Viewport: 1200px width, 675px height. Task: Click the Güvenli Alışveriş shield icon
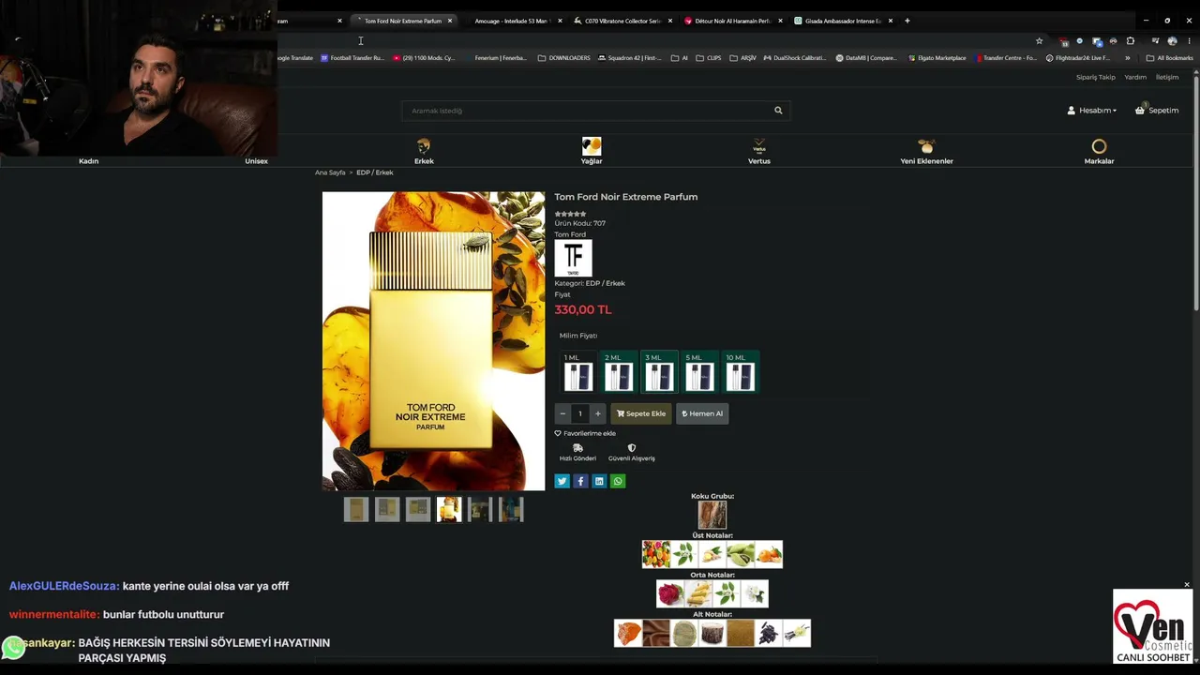(632, 448)
